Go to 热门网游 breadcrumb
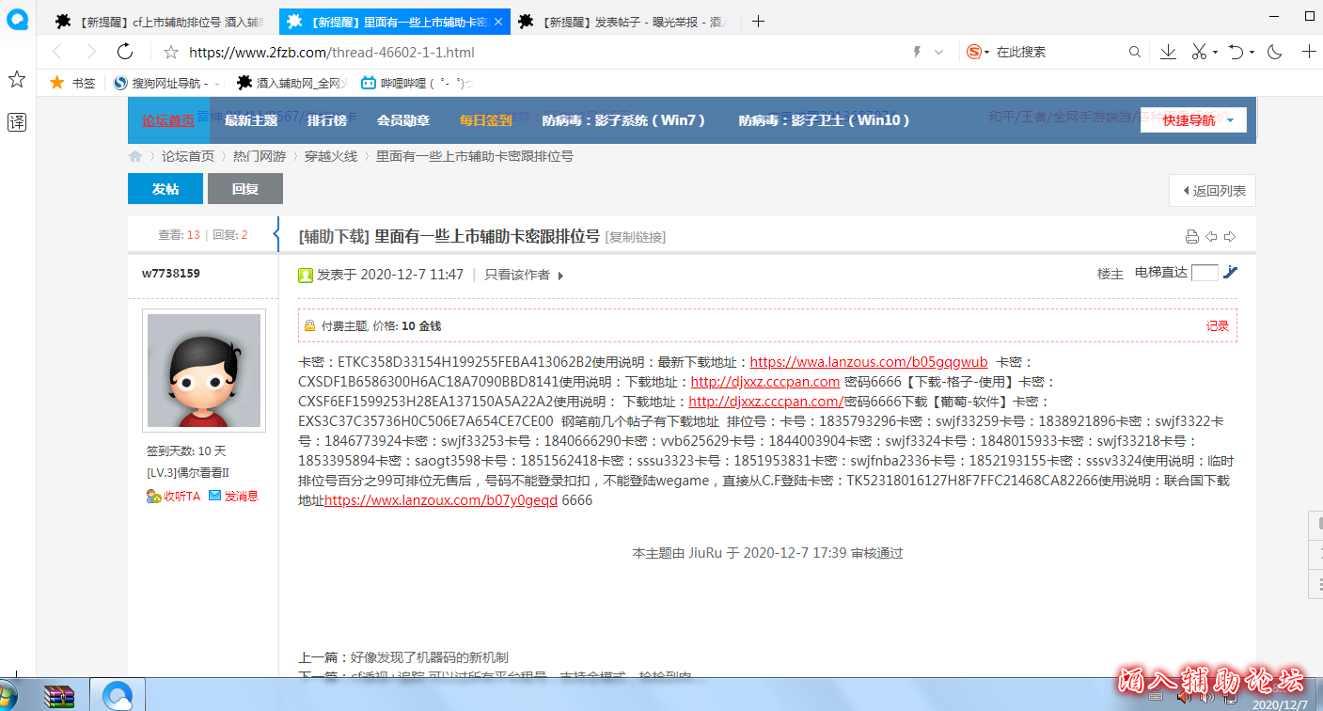 click(260, 156)
